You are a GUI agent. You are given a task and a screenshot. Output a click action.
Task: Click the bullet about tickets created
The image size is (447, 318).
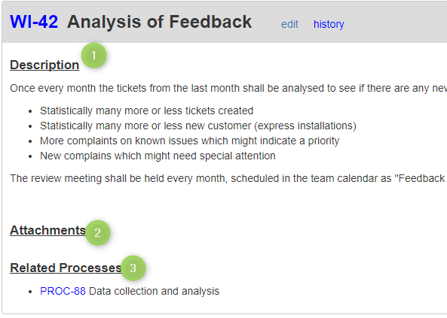(x=146, y=111)
